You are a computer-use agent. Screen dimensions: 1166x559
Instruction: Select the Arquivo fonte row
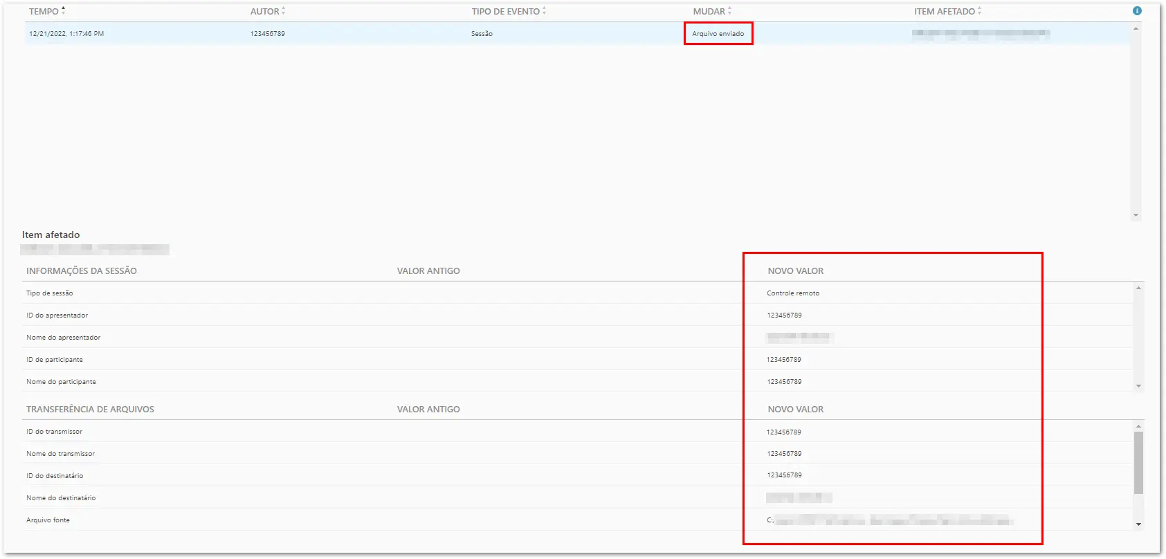tap(577, 520)
